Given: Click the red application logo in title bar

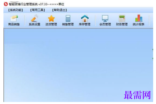Looking at the screenshot, I should (6, 4).
